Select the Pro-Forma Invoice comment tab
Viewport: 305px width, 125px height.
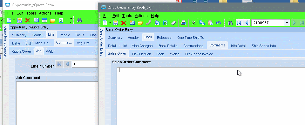[199, 54]
